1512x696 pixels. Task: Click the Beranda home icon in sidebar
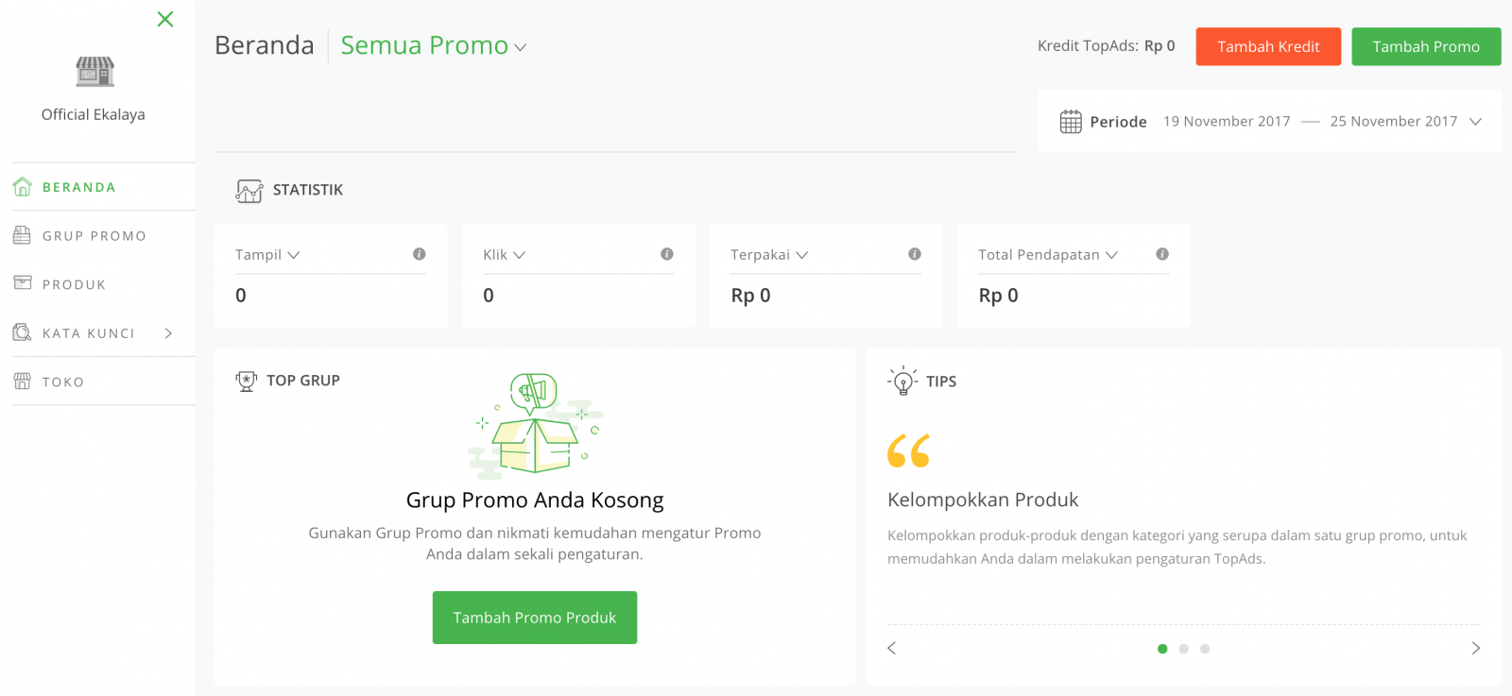click(23, 187)
